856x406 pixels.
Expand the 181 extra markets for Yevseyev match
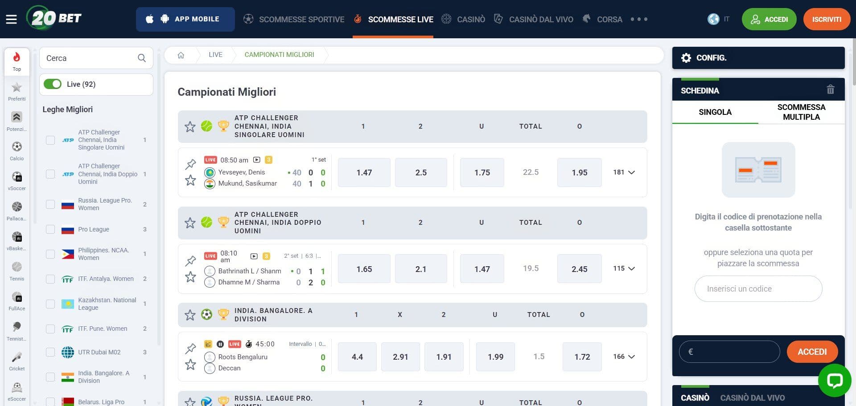(x=623, y=172)
